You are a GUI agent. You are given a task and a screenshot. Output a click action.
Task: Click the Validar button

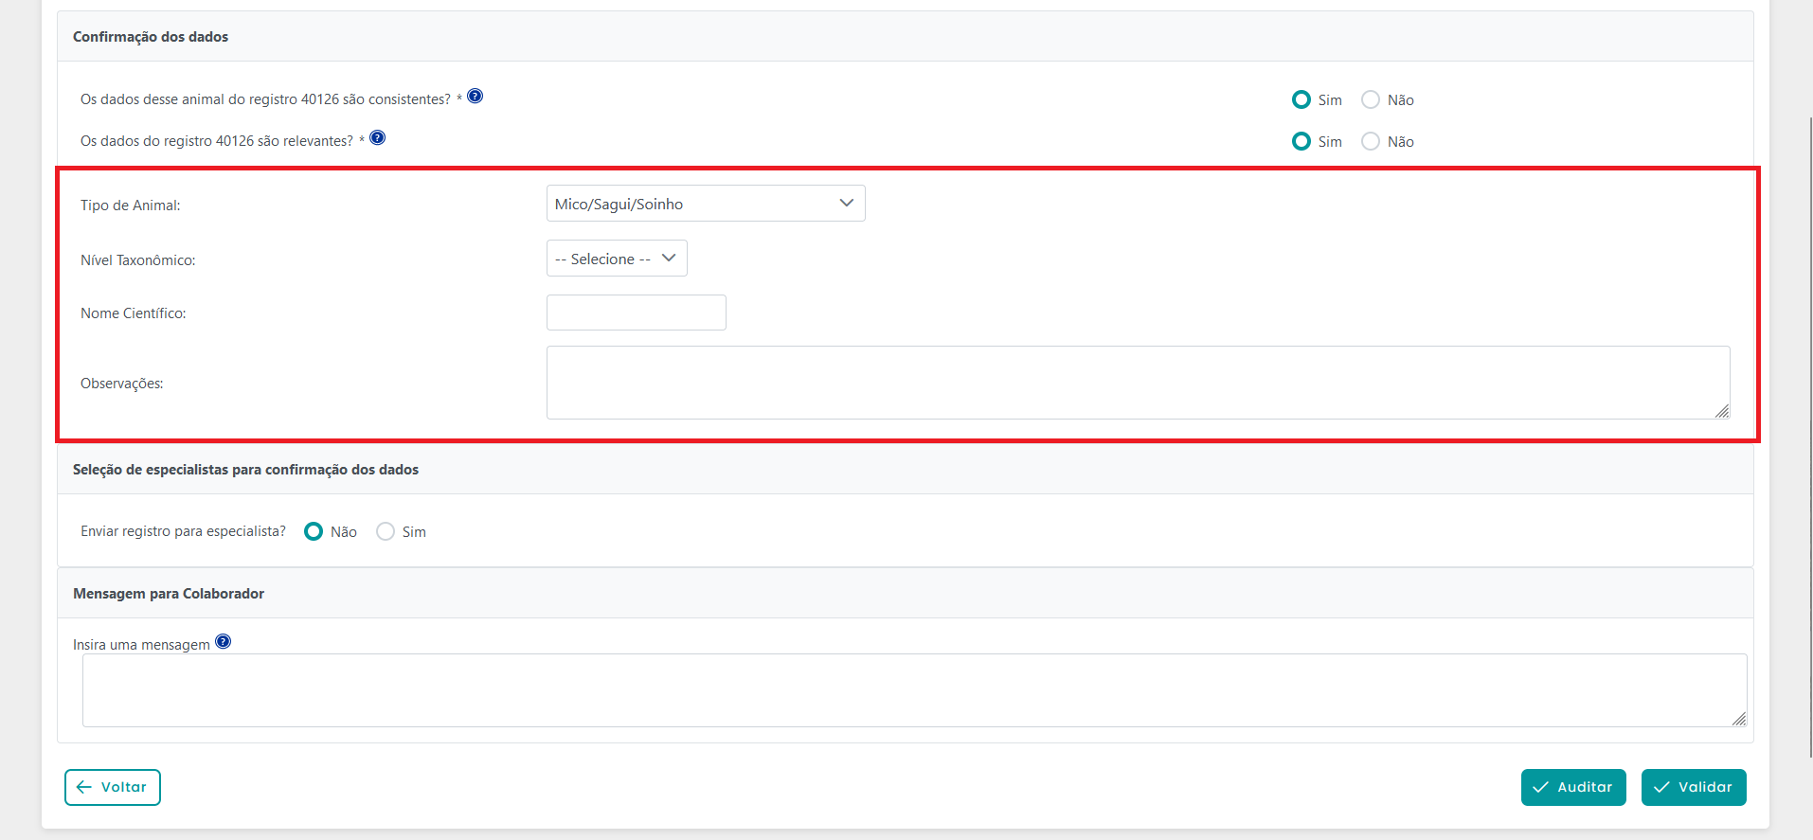(1694, 787)
